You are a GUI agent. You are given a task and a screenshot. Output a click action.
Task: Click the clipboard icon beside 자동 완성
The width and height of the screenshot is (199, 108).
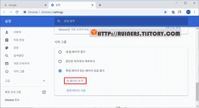coord(7,40)
